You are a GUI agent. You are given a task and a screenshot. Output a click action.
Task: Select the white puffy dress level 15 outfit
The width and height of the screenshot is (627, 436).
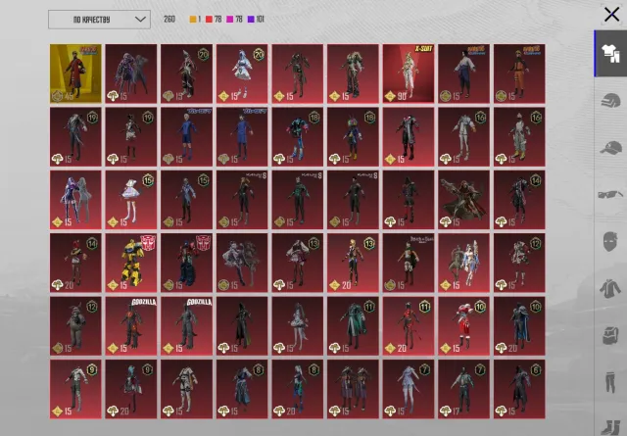coord(131,200)
